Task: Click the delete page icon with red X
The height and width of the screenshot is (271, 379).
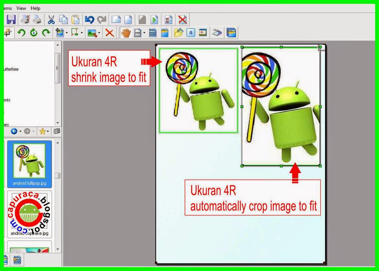Action: [x=182, y=19]
